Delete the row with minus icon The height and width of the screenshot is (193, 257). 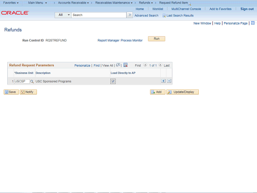coord(169,81)
